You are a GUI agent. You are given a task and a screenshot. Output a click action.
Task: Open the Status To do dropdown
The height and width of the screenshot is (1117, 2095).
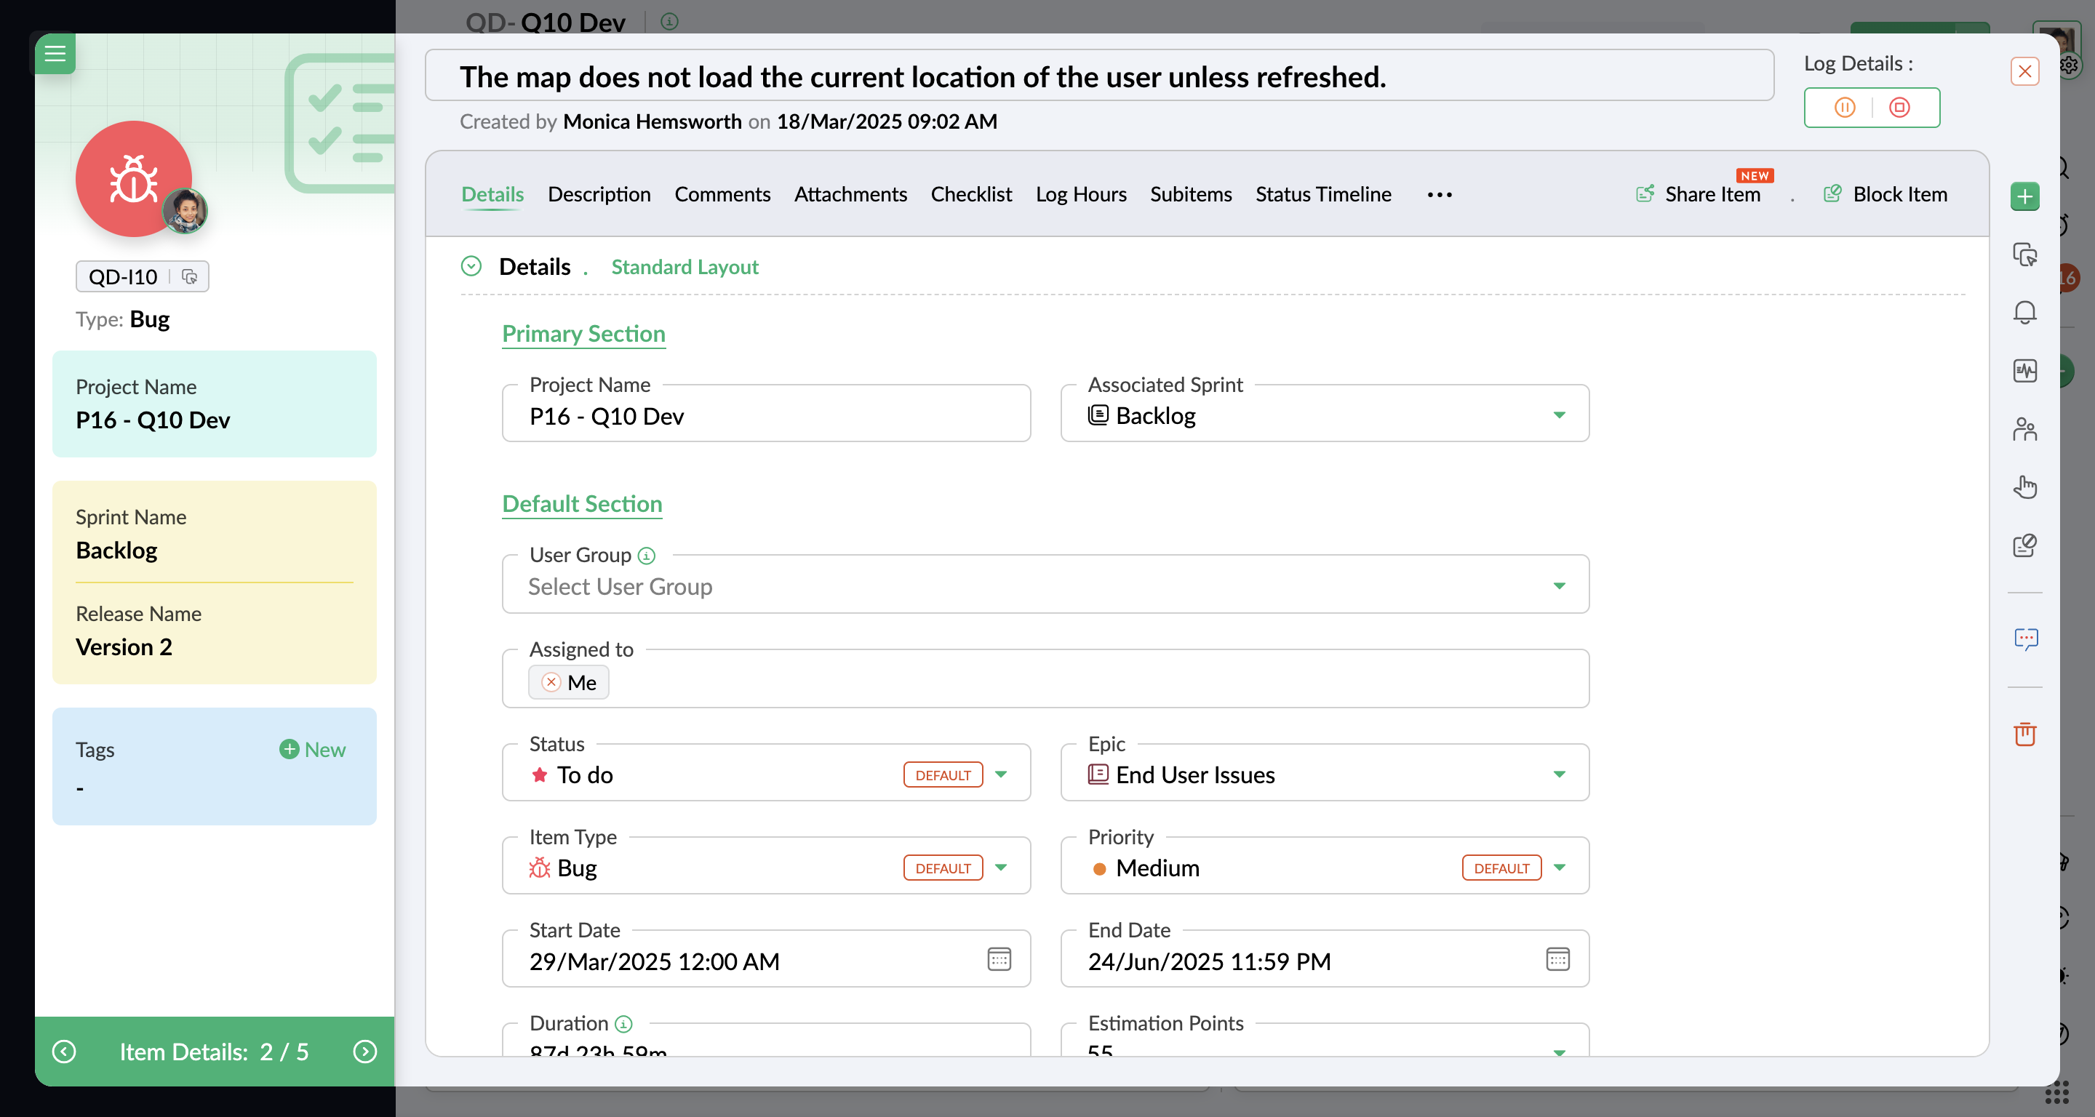click(1001, 774)
